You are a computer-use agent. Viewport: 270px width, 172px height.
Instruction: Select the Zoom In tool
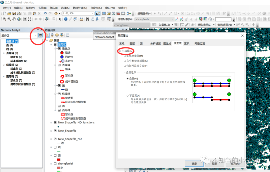click(x=4, y=19)
